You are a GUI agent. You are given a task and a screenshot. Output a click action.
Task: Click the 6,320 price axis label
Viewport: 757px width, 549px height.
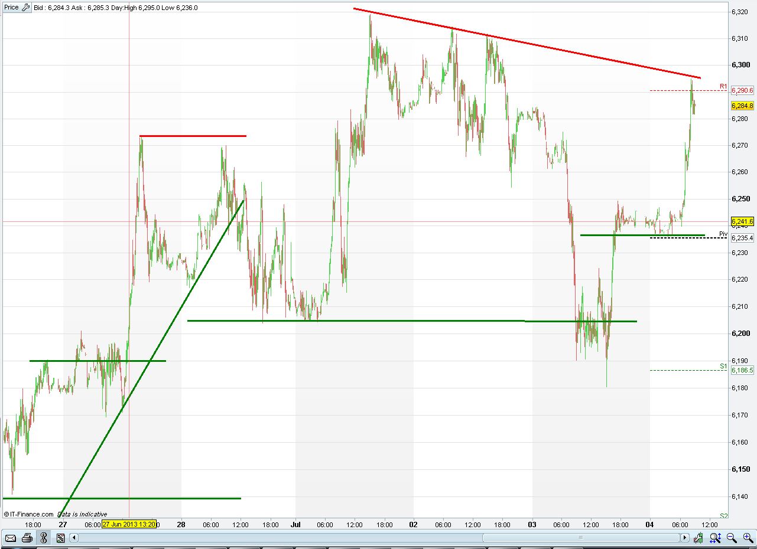point(739,12)
